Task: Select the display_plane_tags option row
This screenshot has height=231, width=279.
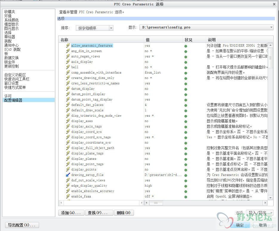Action: pos(87,153)
